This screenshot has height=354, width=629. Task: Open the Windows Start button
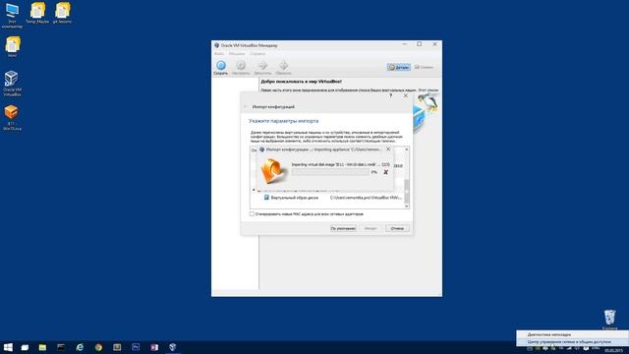(x=8, y=347)
